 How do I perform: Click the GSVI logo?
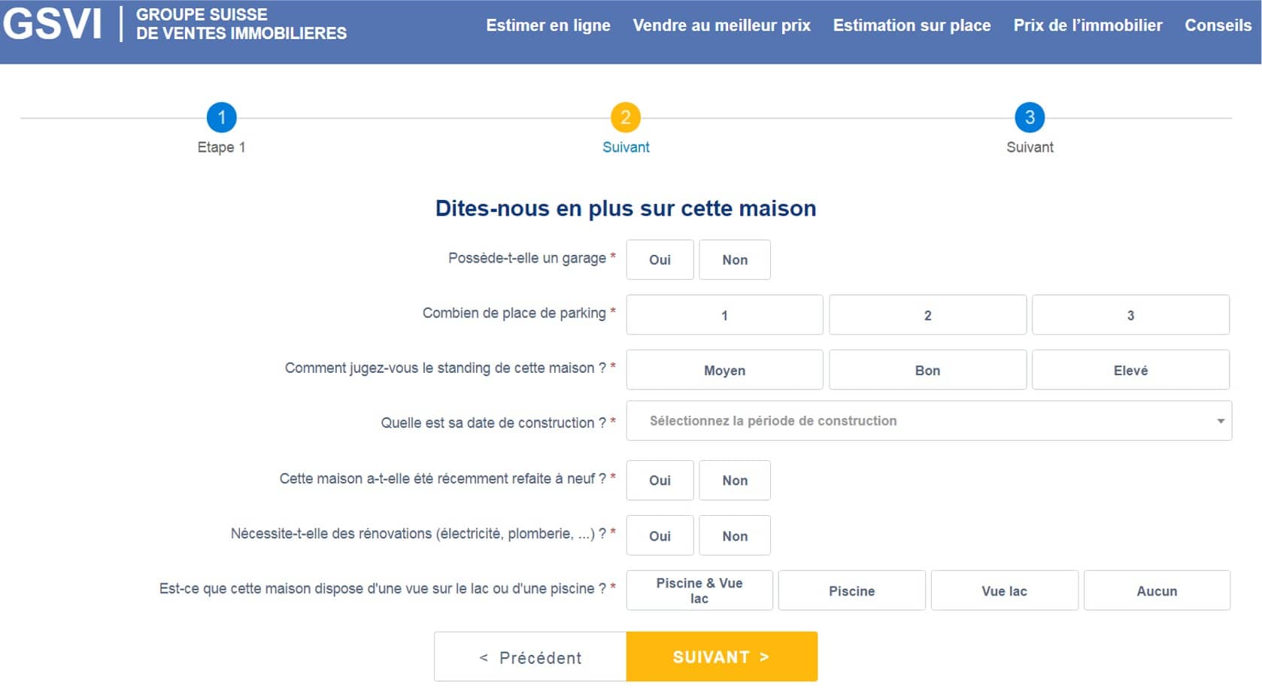tap(53, 24)
